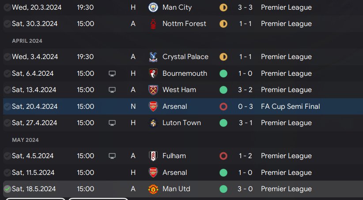Click the Bournemouth club badge

(153, 74)
